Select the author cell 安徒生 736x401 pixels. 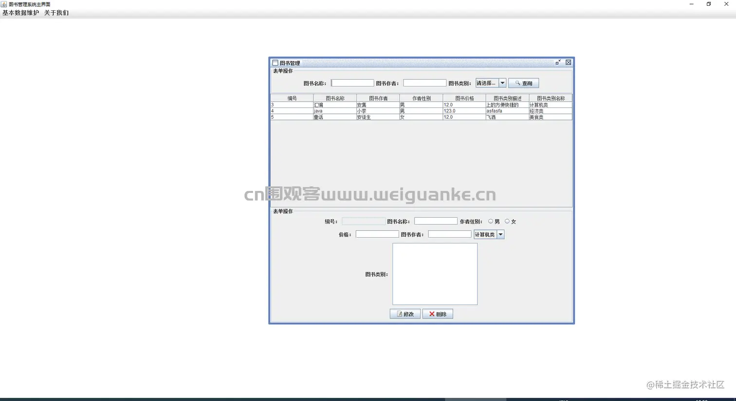coord(378,117)
